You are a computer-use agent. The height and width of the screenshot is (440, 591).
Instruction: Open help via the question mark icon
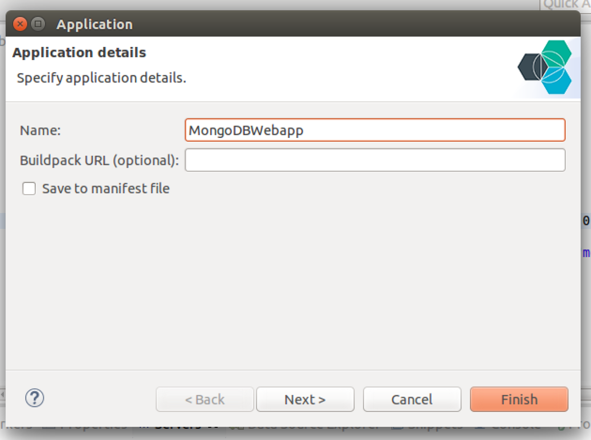pos(35,398)
